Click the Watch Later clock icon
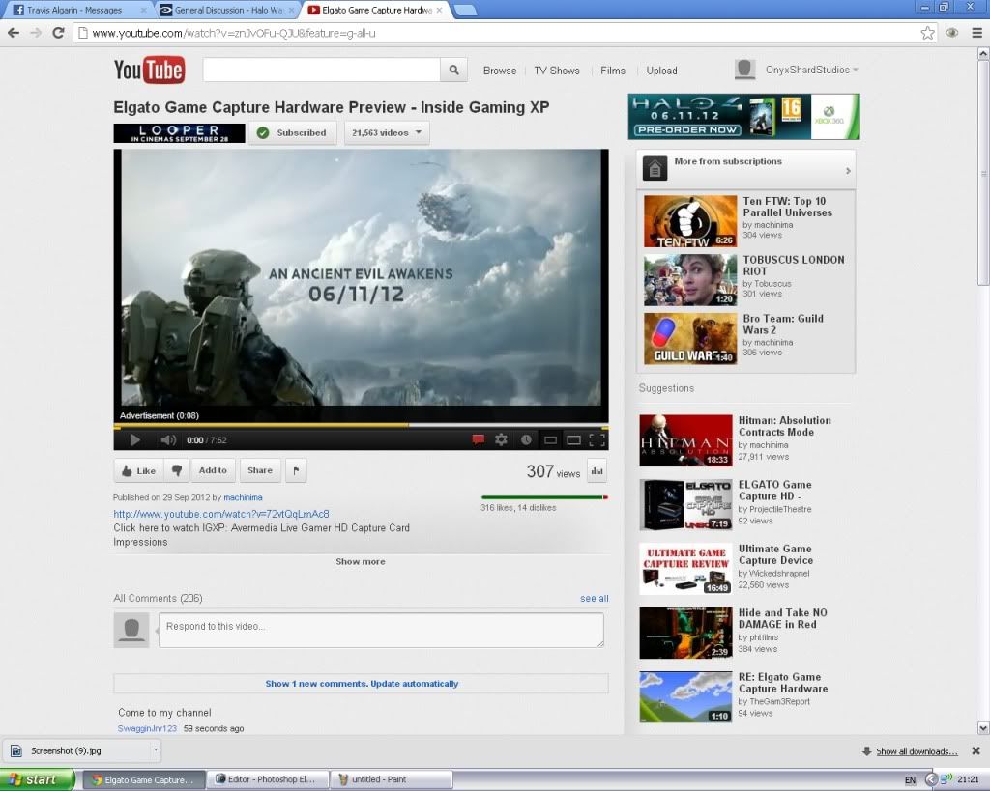 pyautogui.click(x=526, y=439)
